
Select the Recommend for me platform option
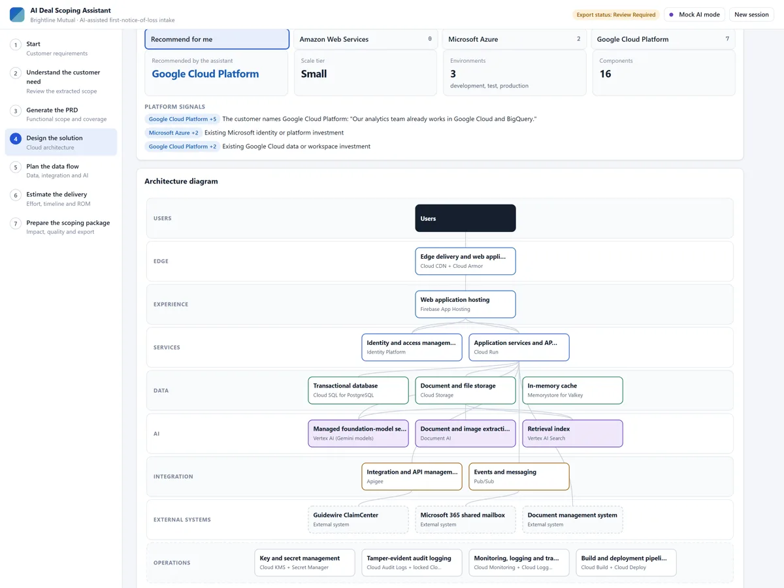217,39
